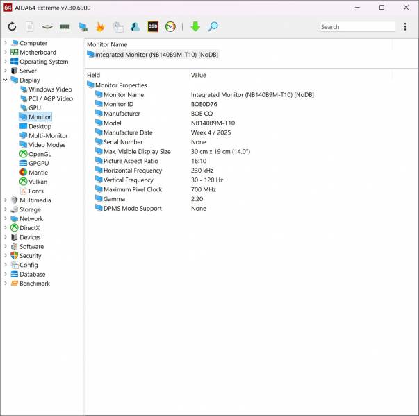This screenshot has height=416, width=419.
Task: Click the green download update arrow
Action: [x=195, y=26]
